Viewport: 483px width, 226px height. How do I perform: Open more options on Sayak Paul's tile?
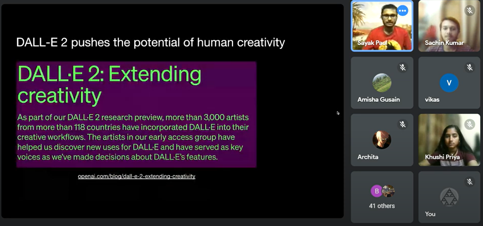coord(402,11)
